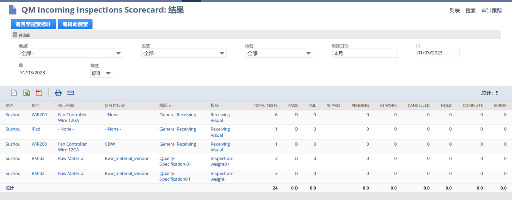This screenshot has height=200, width=512.
Task: Click the document icon beside page title
Action: pos(13,10)
